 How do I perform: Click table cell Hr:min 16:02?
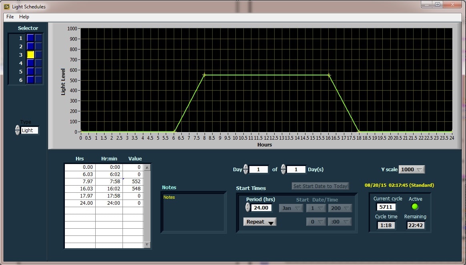[109, 188]
